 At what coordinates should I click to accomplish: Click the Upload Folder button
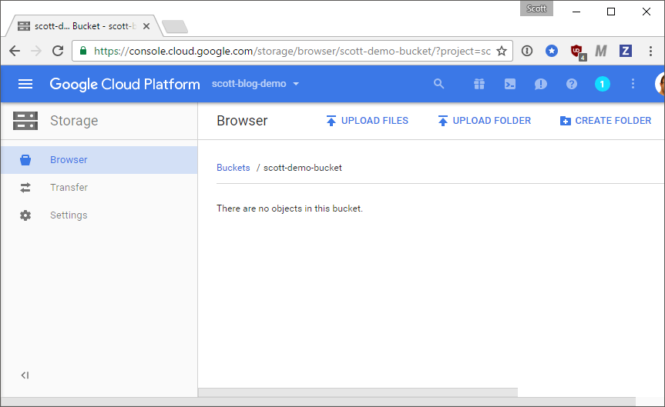click(x=484, y=121)
